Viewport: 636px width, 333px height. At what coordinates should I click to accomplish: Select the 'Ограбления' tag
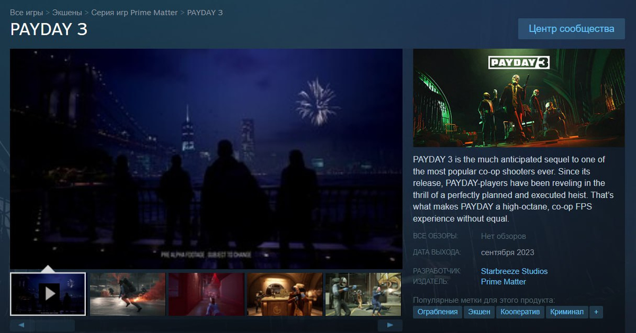pos(437,312)
